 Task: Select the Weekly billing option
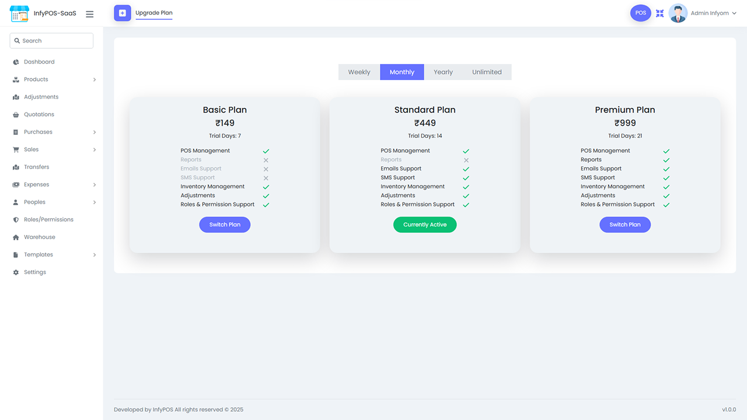click(359, 72)
